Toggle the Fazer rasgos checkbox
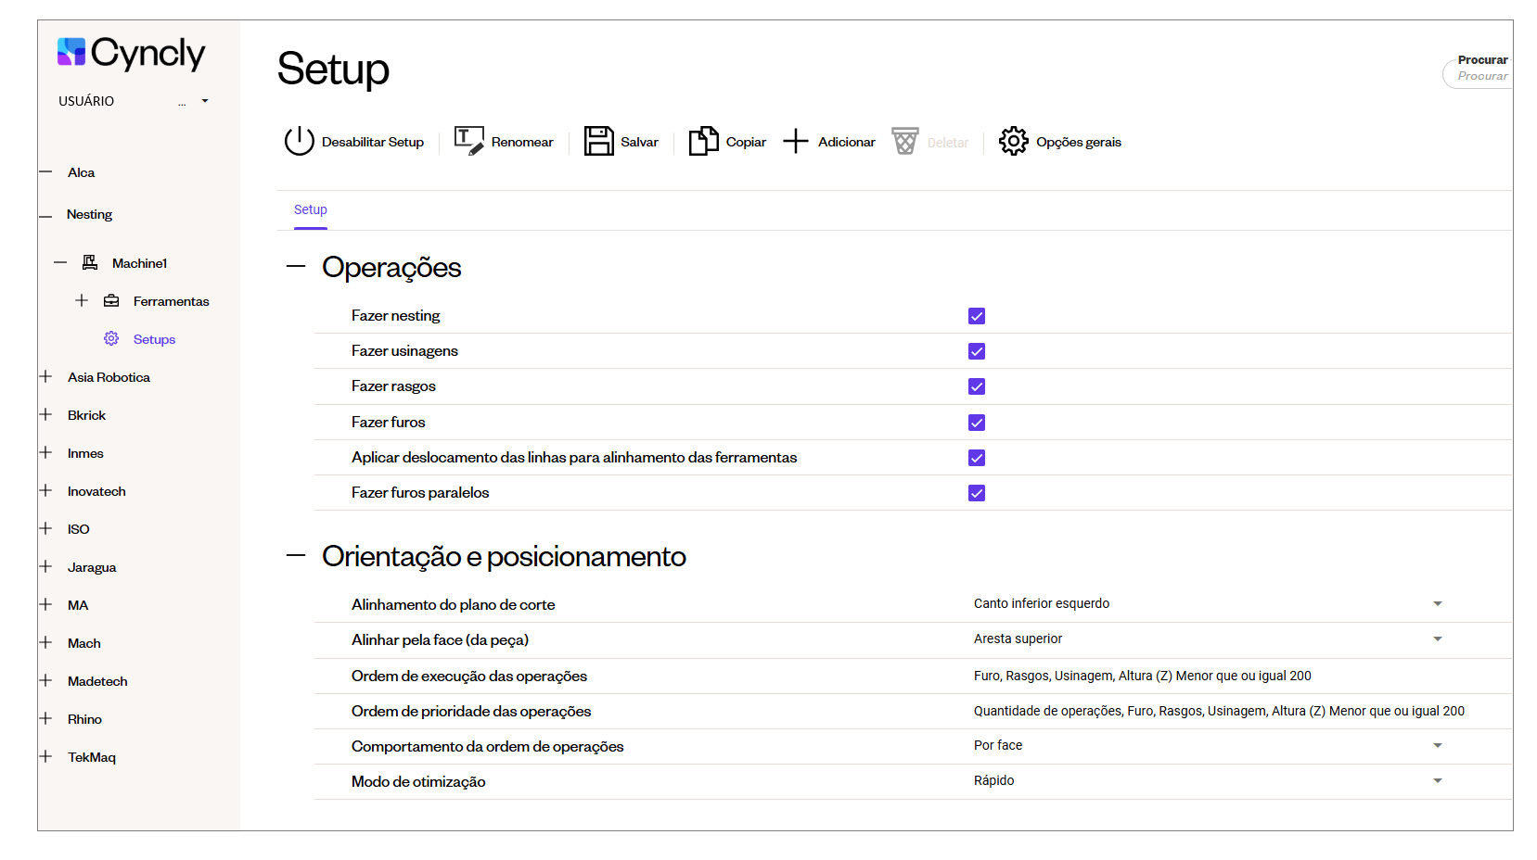 click(x=977, y=386)
